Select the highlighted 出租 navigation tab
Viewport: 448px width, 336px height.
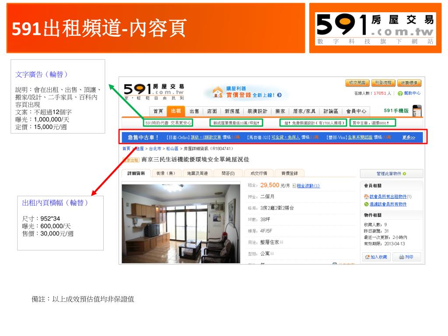point(176,111)
